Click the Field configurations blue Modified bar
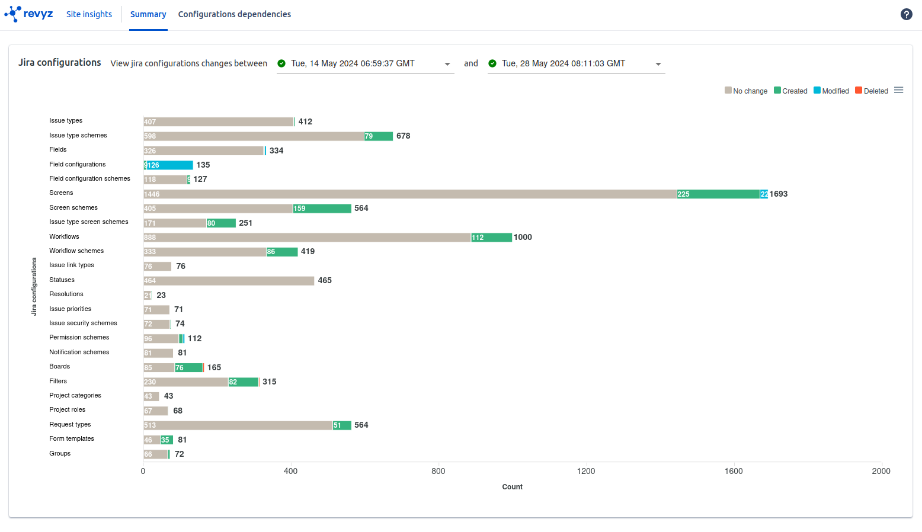Viewport: 922px width, 532px height. pyautogui.click(x=169, y=165)
